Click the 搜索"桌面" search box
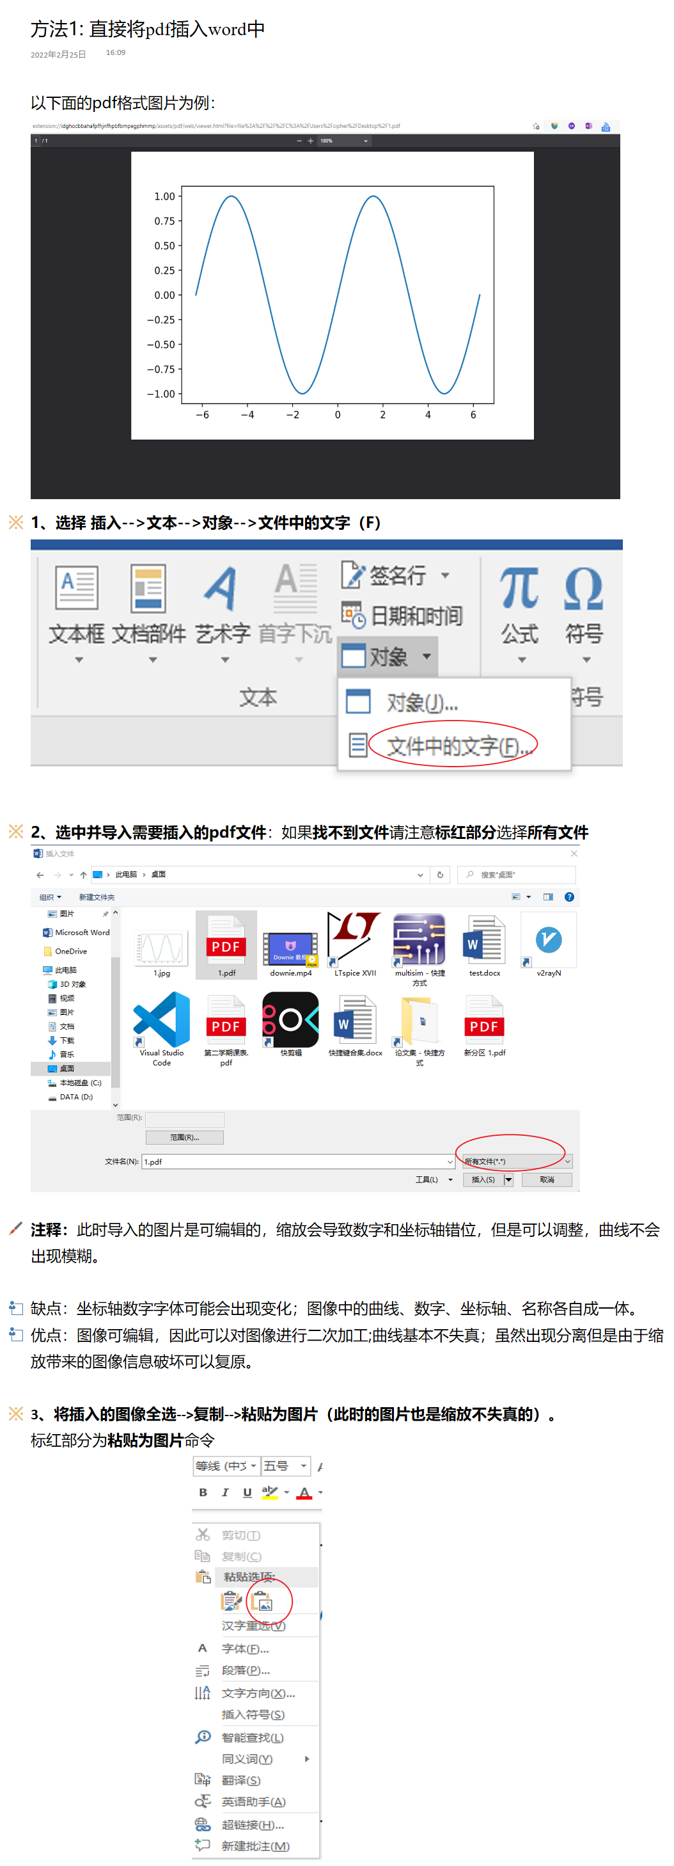The height and width of the screenshot is (1866, 674). [x=517, y=874]
